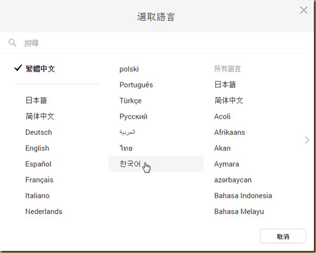The width and height of the screenshot is (316, 253).
Task: Click the search magnifier icon
Action: pyautogui.click(x=12, y=43)
